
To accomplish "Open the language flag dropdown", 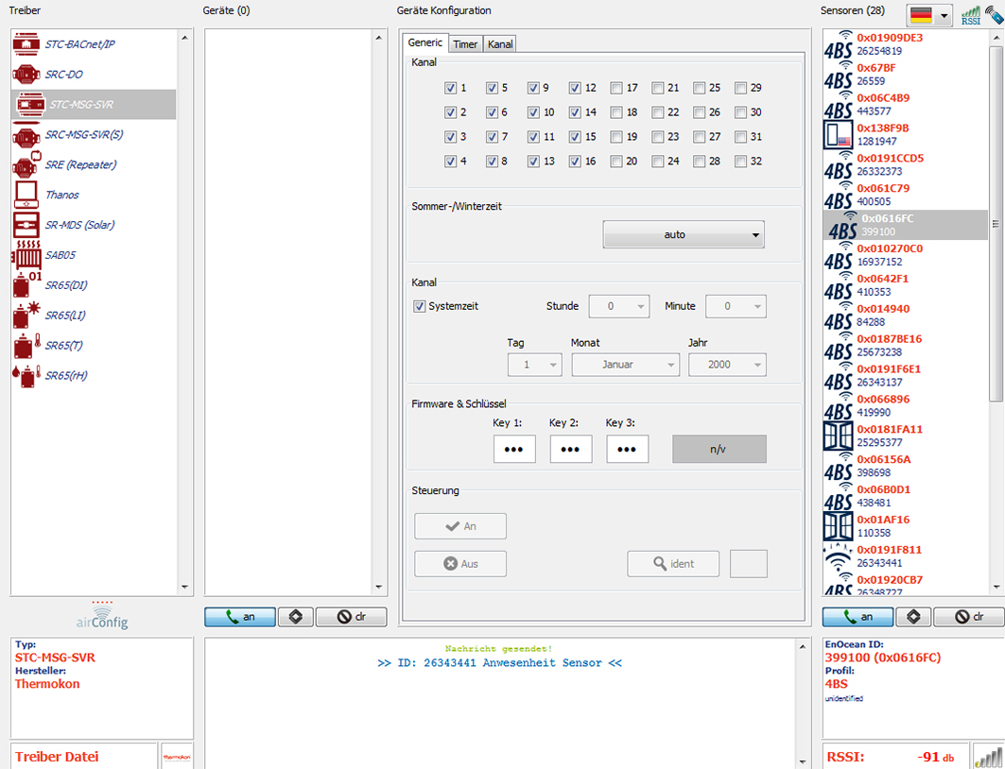I will click(x=930, y=15).
